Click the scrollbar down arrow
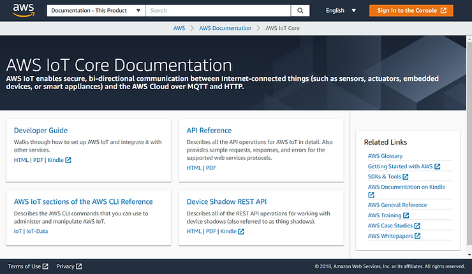The height and width of the screenshot is (274, 472). pyautogui.click(x=469, y=255)
